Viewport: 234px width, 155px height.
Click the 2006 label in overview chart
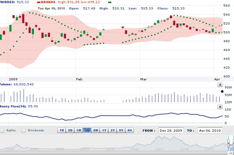(134, 149)
